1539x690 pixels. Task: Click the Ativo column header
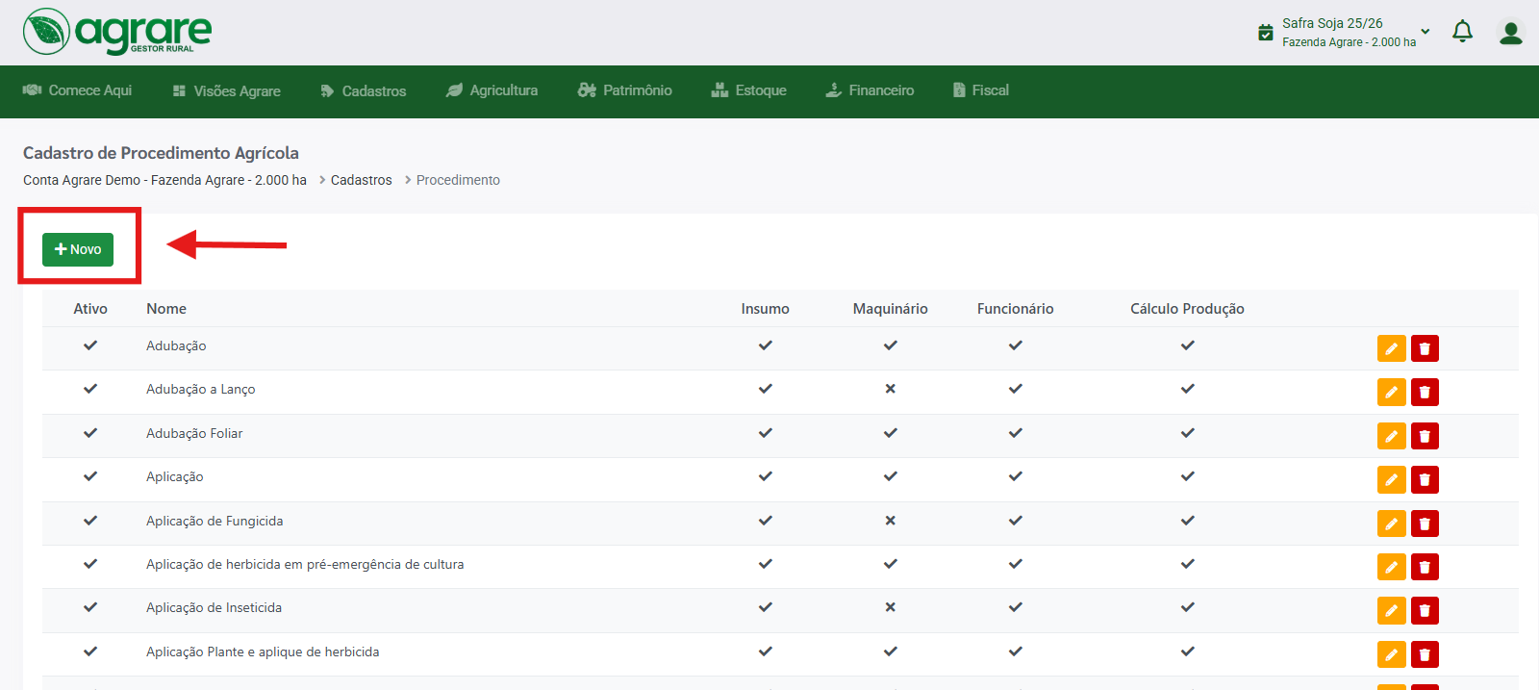coord(90,309)
